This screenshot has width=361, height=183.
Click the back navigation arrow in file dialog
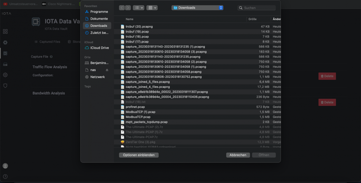pos(122,8)
